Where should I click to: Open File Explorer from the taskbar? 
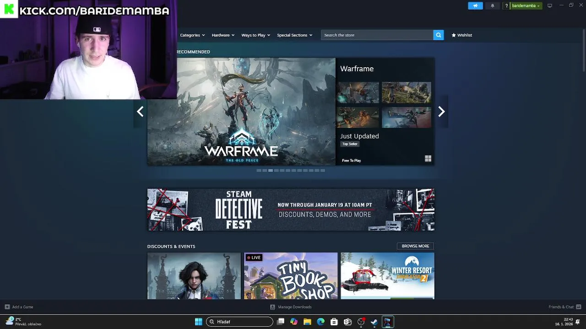307,322
